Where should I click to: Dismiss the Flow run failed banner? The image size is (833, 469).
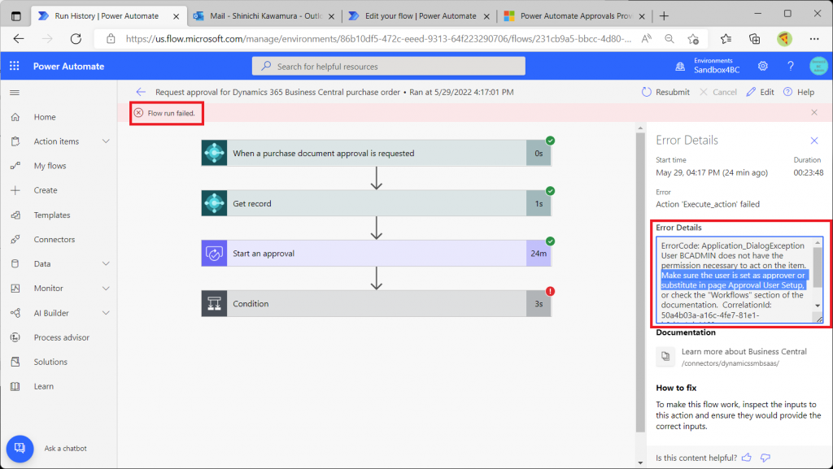click(814, 112)
